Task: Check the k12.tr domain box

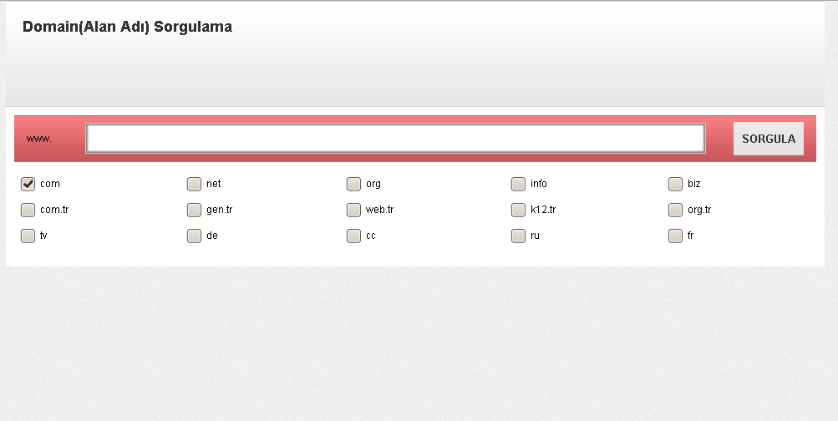Action: coord(518,210)
